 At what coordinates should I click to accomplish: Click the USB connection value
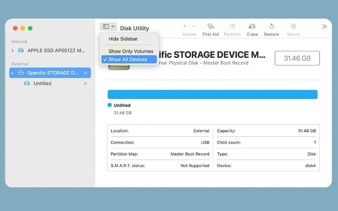coord(205,142)
